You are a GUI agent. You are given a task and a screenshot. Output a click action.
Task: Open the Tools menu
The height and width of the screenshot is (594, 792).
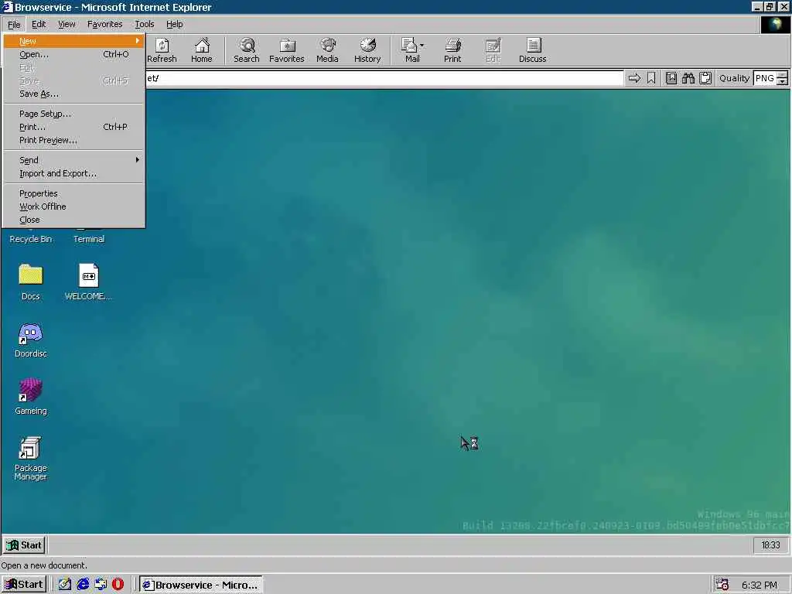click(x=144, y=24)
